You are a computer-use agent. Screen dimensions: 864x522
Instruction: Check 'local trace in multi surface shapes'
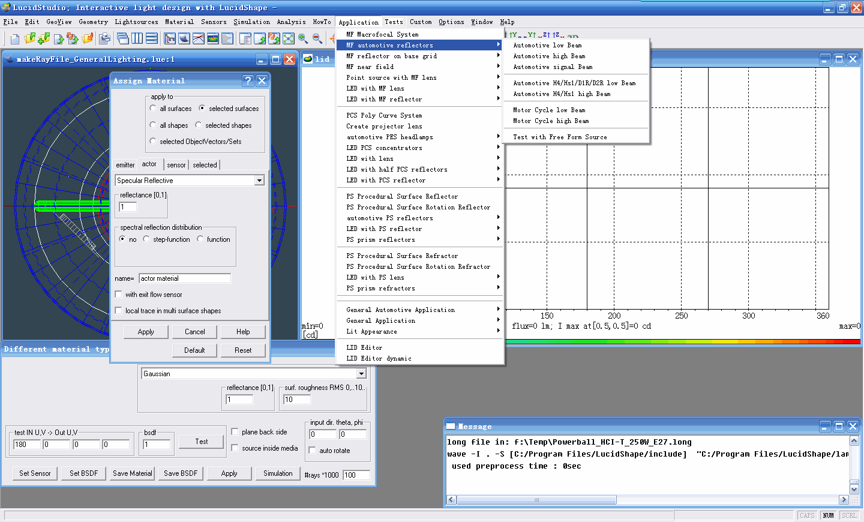coord(118,311)
